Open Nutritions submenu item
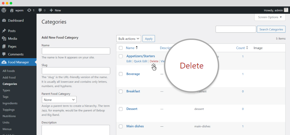Image resolution: width=290 pixels, height=135 pixels. (x=9, y=116)
